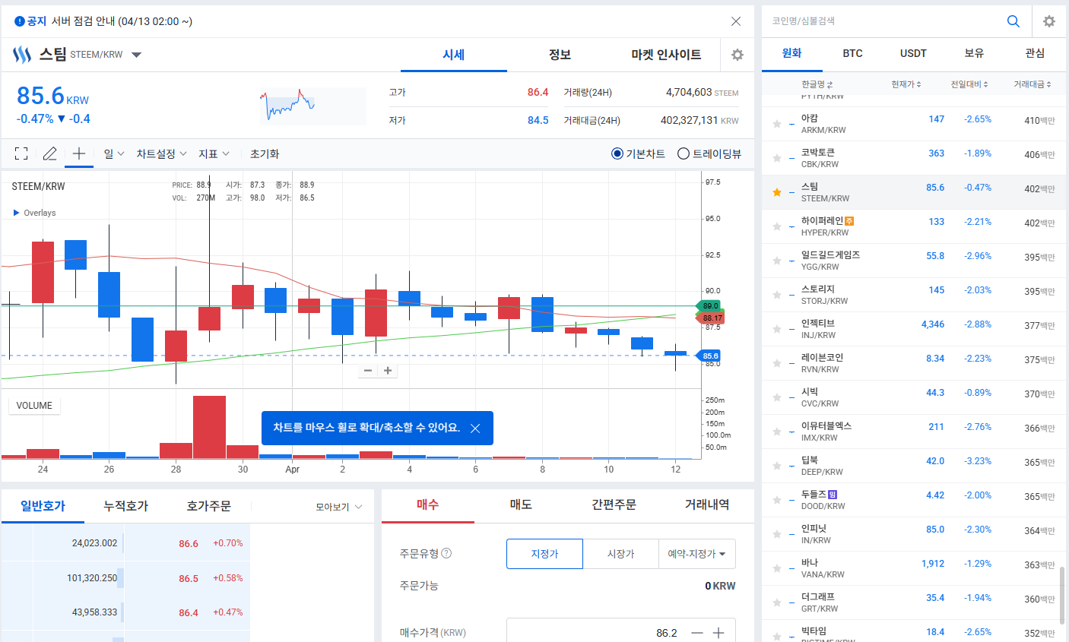Increase the buy price with plus

click(718, 633)
